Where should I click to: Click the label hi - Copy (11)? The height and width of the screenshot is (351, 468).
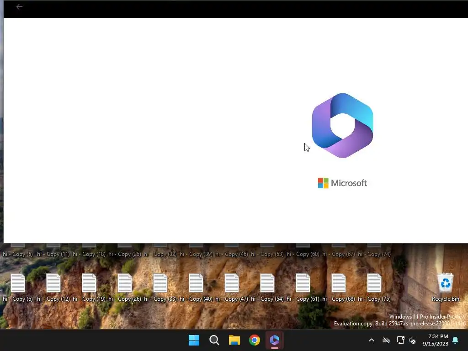pos(53,254)
